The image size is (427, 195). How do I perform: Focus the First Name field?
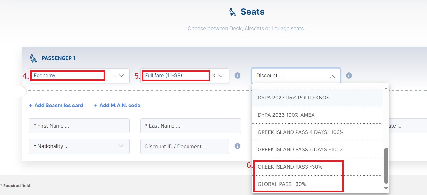[x=79, y=126]
